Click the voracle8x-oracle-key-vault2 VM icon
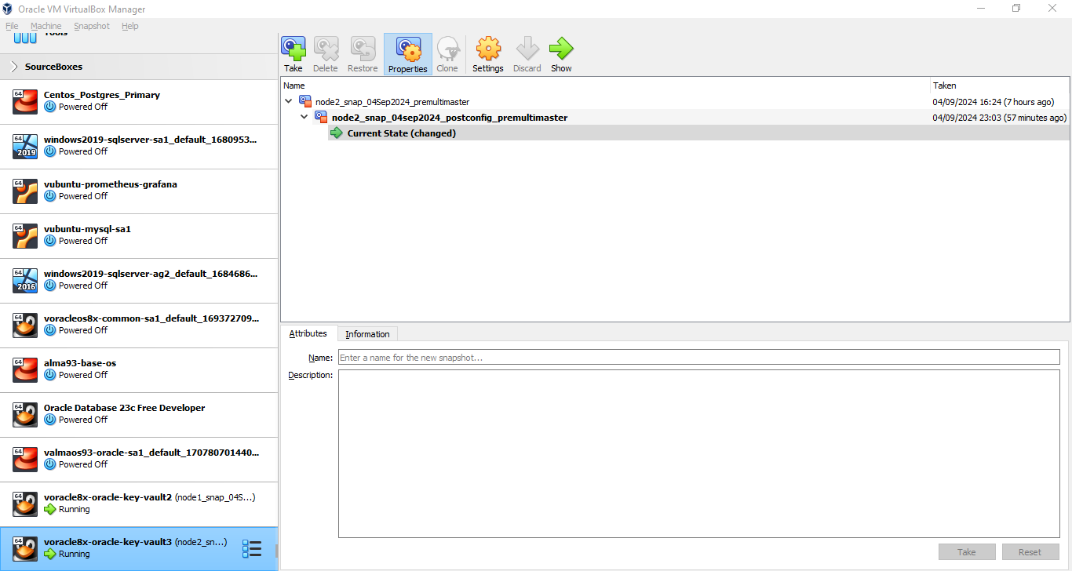Screen dimensions: 1072x571 click(25, 504)
